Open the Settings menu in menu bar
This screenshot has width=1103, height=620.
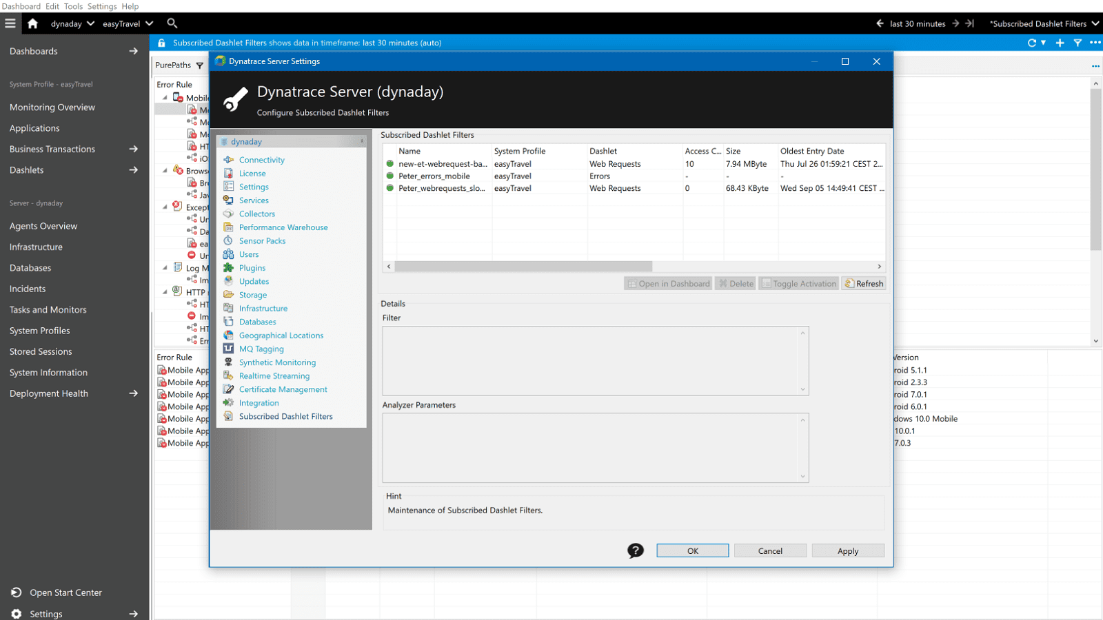(102, 6)
